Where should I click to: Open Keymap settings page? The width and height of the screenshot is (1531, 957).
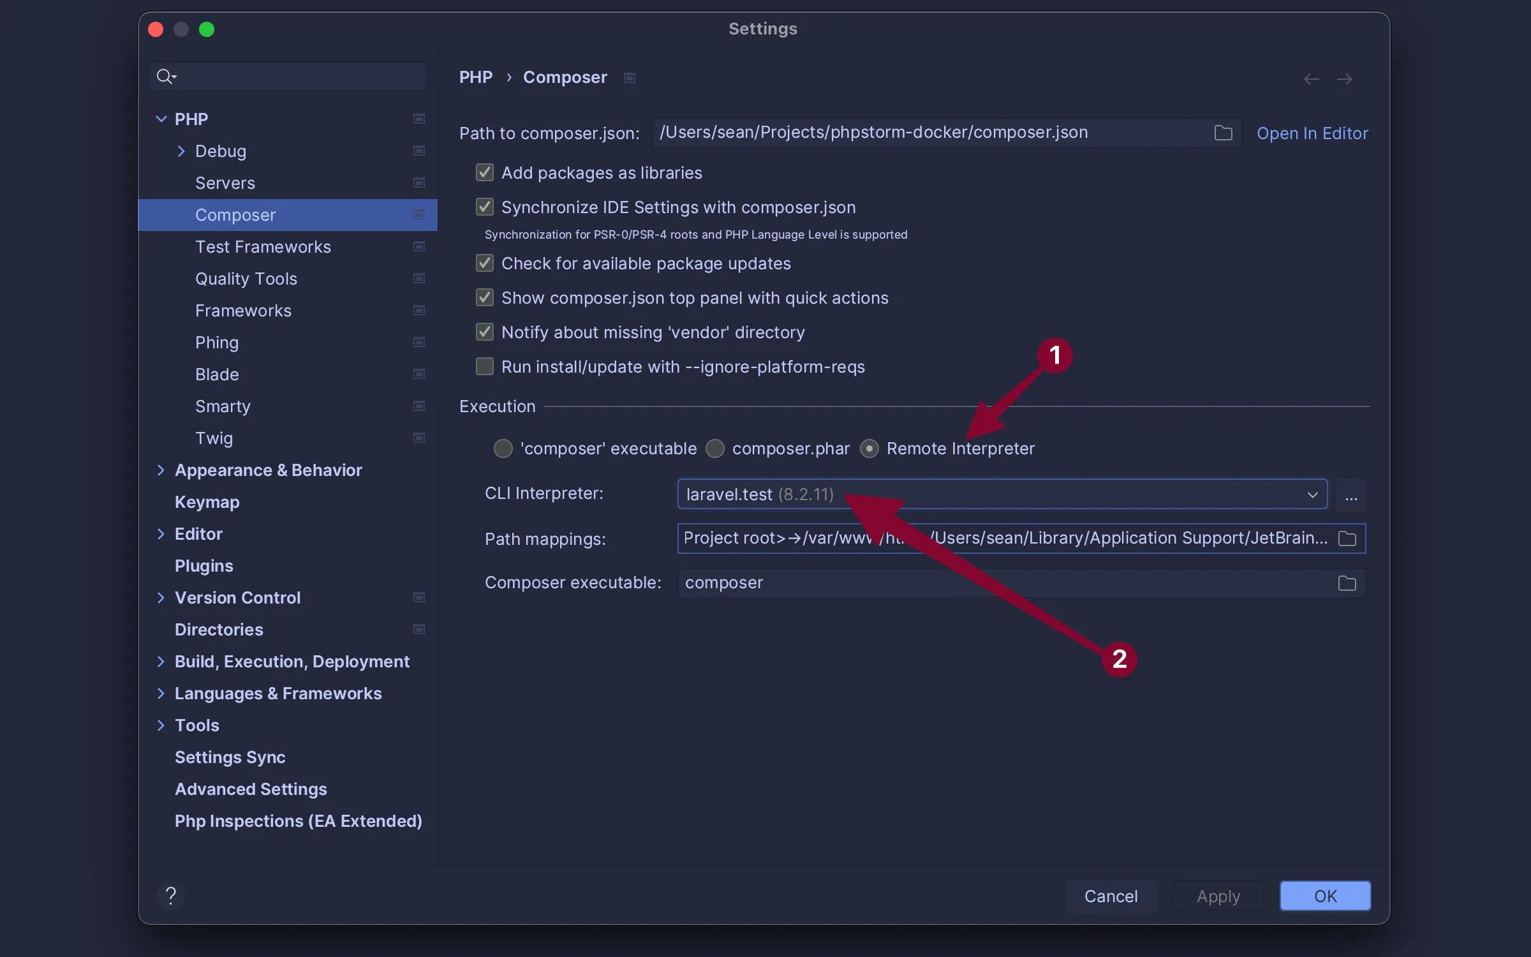coord(288,502)
